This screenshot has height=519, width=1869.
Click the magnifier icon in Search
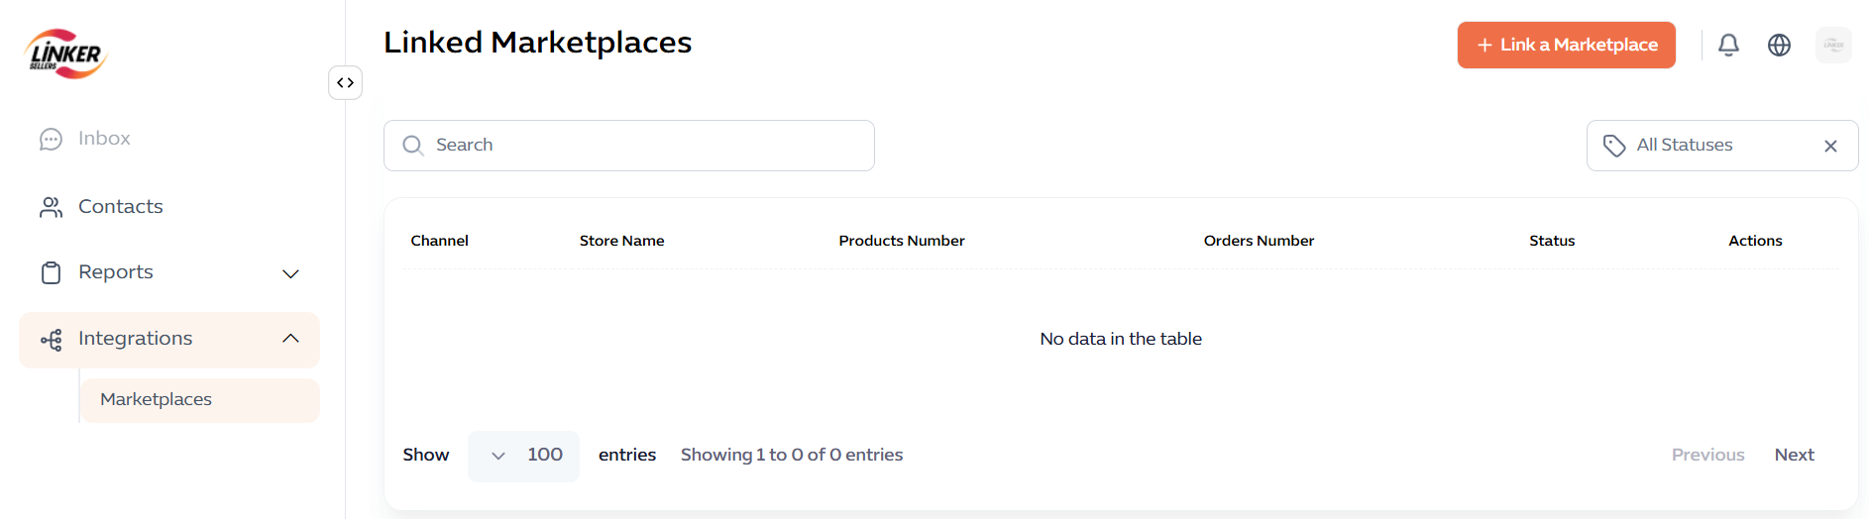point(412,146)
